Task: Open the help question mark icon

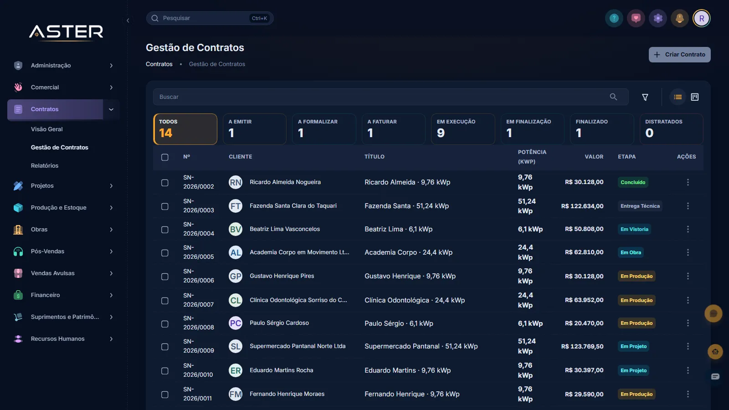Action: tap(614, 18)
